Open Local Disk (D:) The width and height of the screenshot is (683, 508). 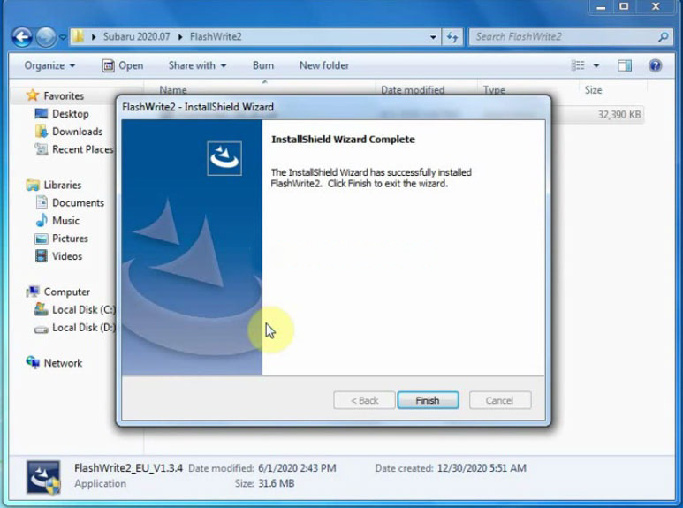pos(84,328)
